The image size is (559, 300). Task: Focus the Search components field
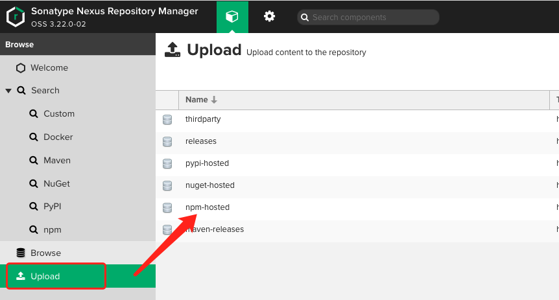(x=368, y=17)
